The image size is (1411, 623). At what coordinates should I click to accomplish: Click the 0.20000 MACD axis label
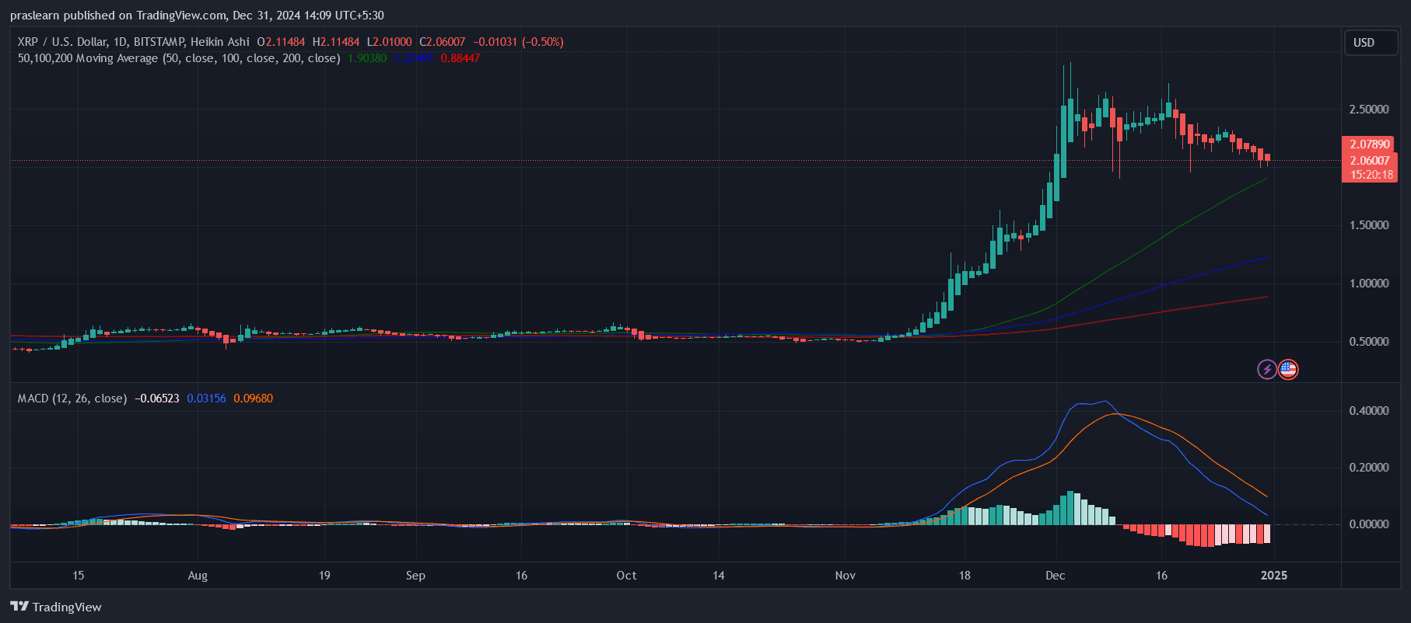point(1369,468)
